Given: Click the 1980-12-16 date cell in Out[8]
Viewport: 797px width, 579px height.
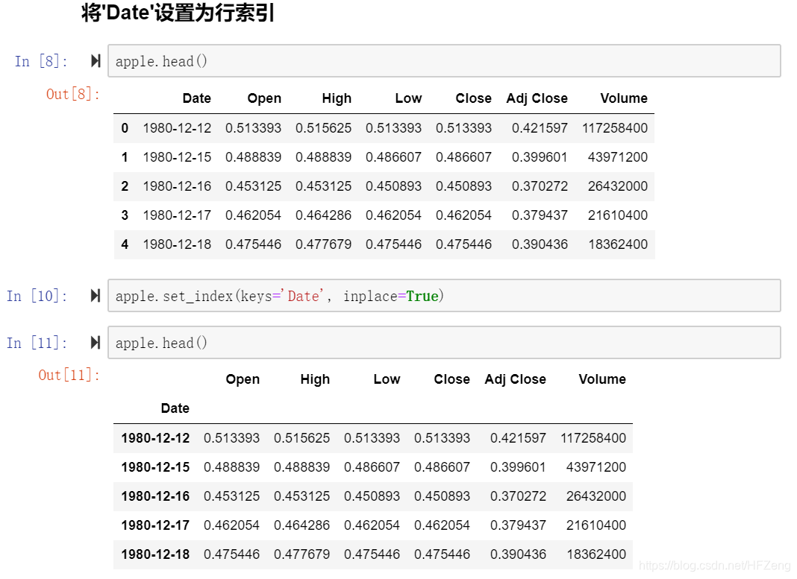Looking at the screenshot, I should point(177,186).
